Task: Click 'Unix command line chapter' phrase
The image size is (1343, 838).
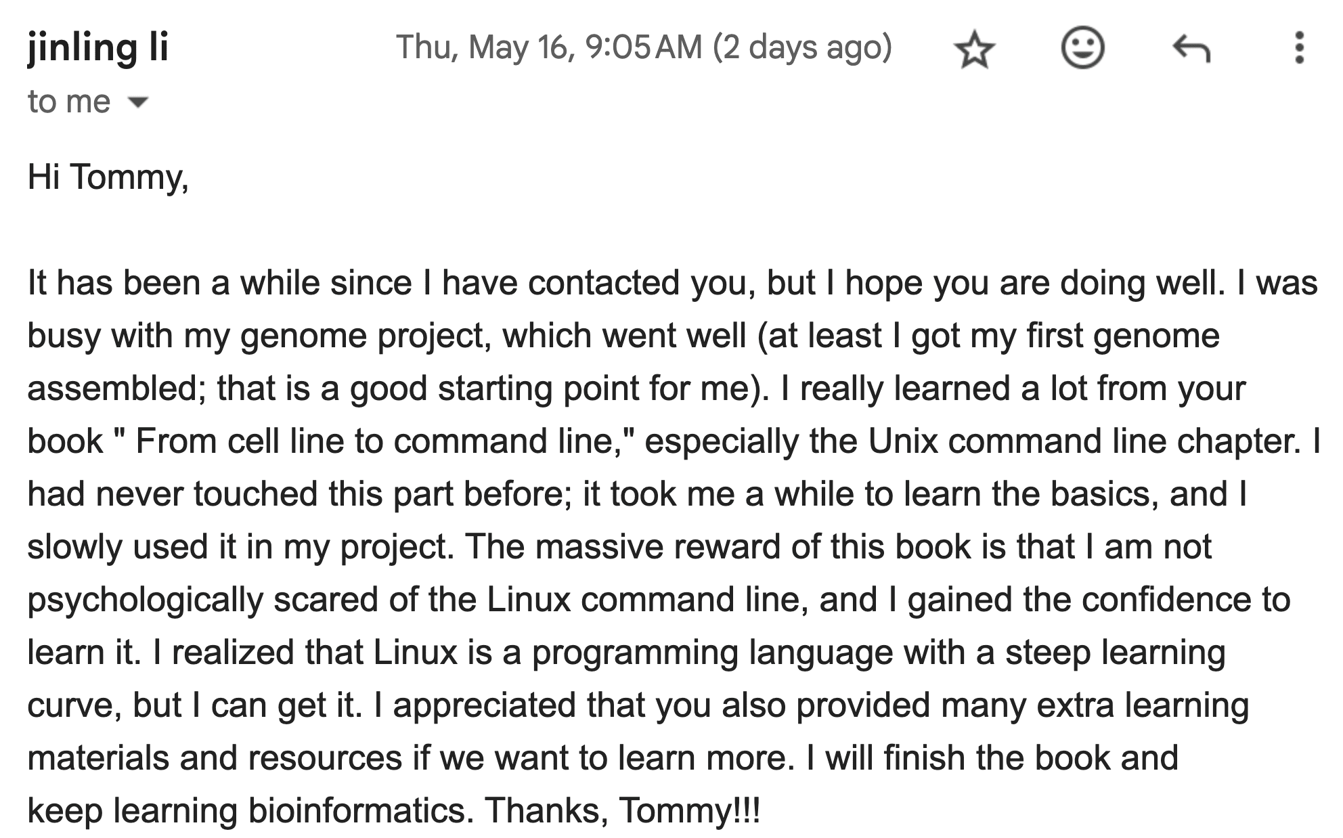Action: pos(1082,441)
